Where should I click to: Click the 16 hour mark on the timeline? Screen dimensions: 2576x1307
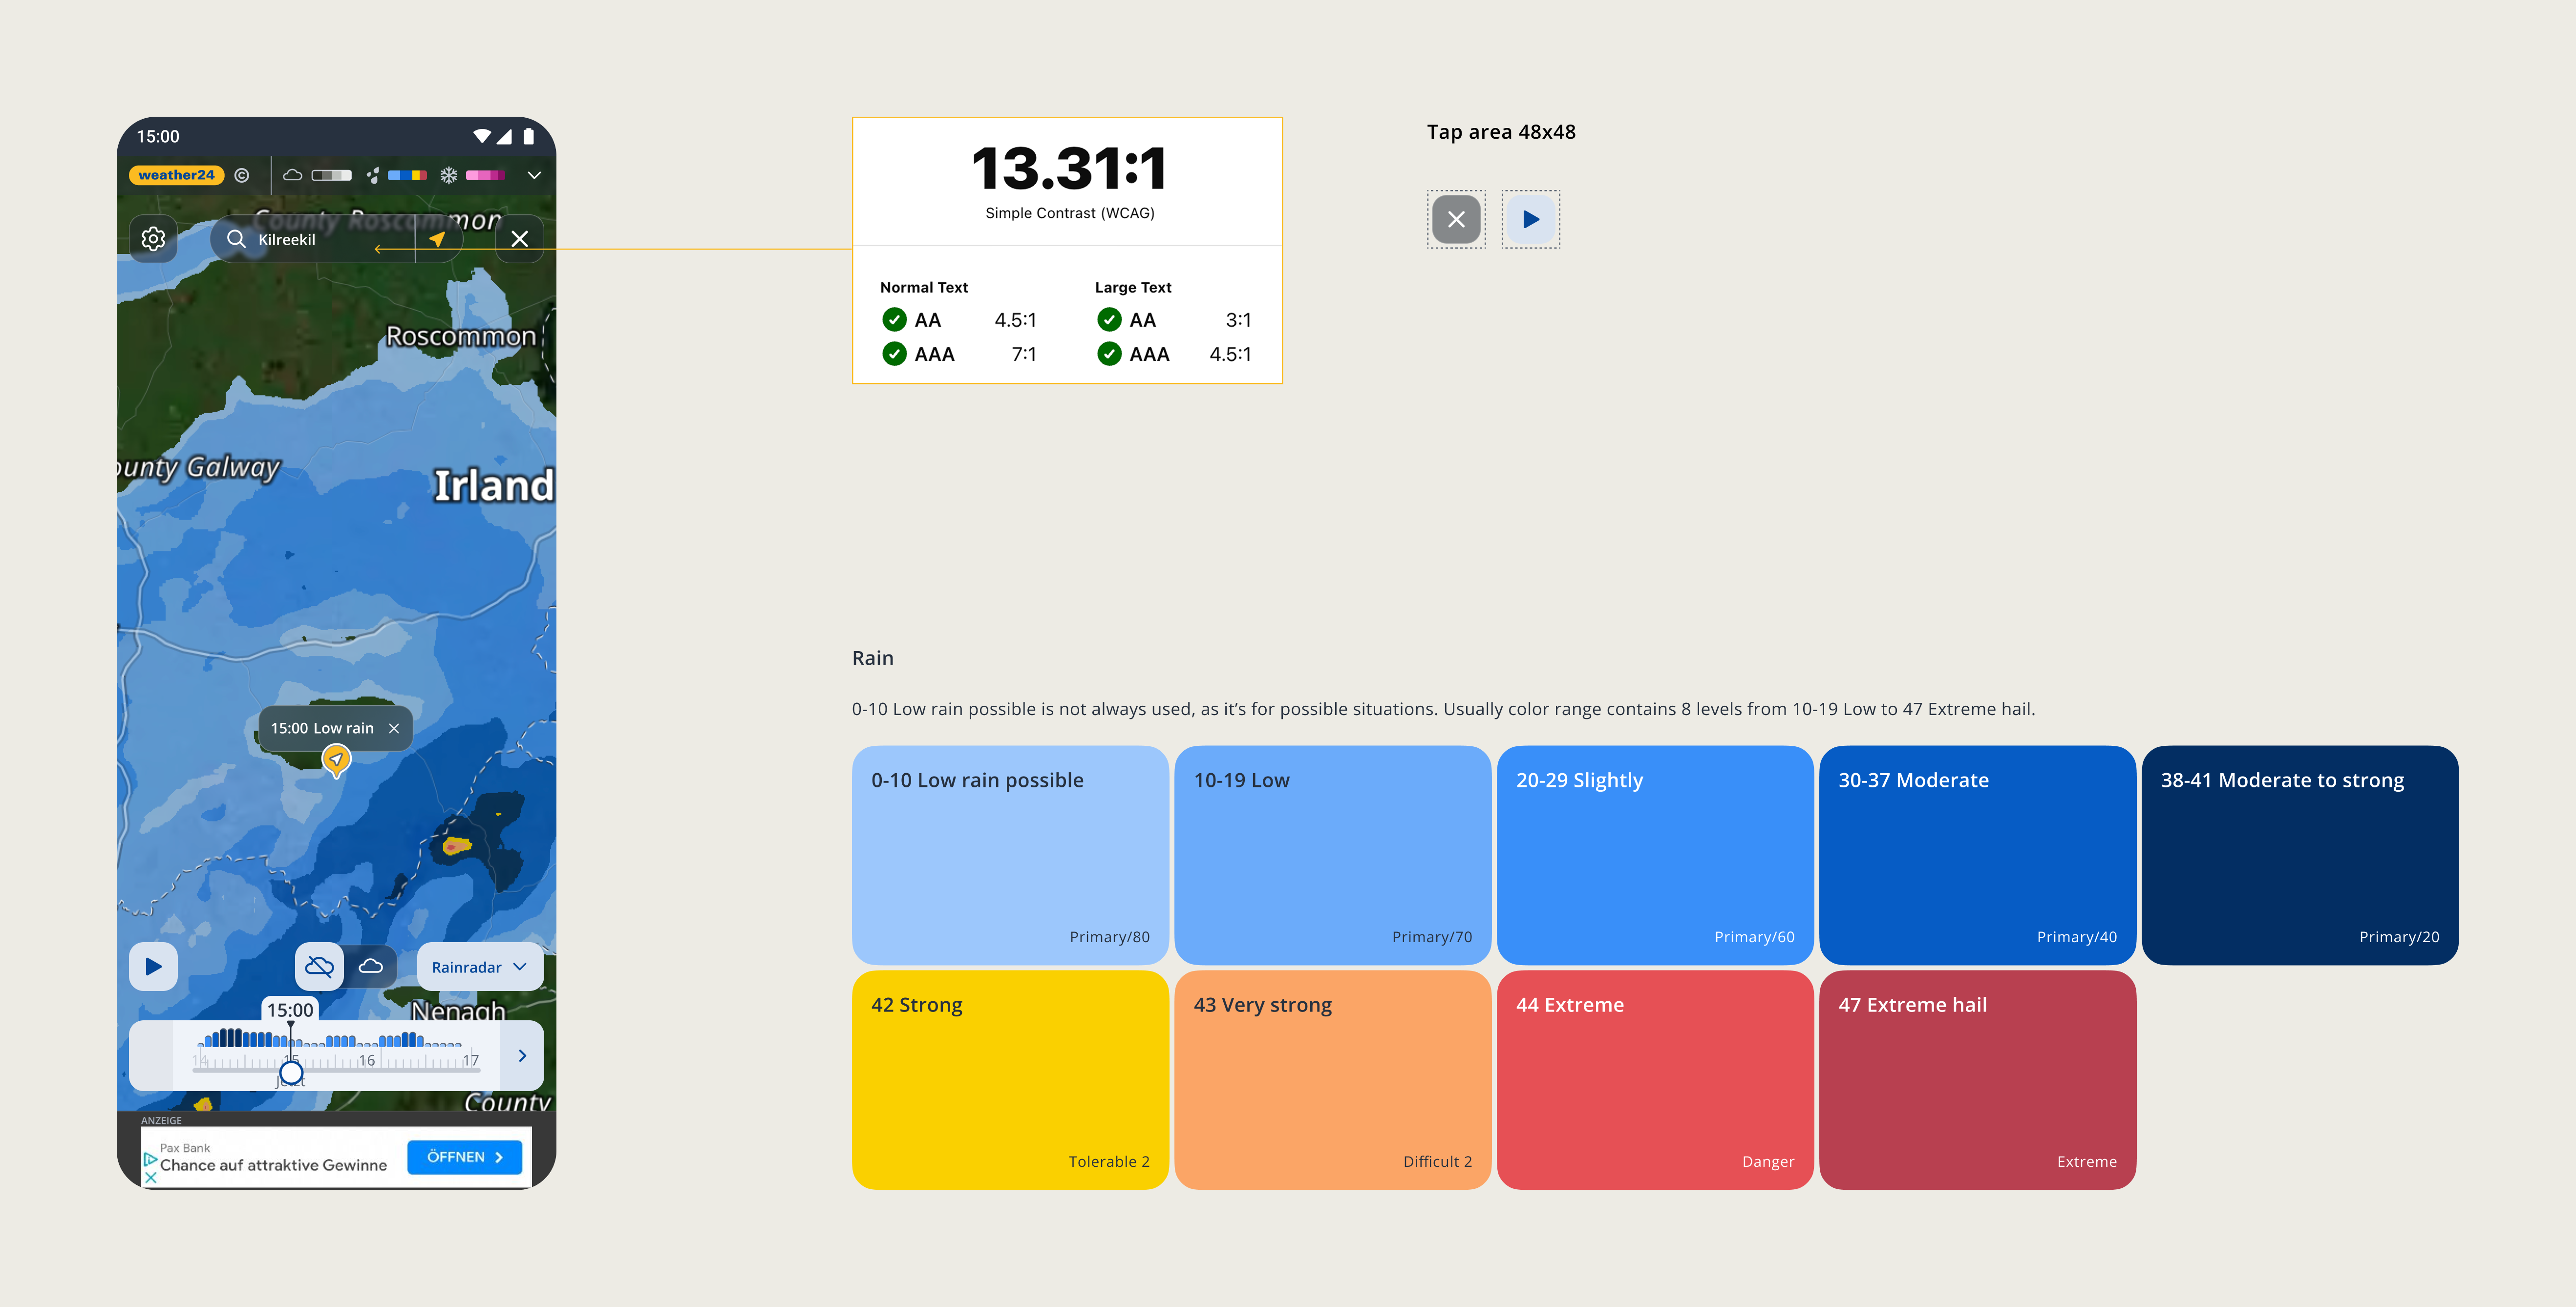pyautogui.click(x=367, y=1060)
